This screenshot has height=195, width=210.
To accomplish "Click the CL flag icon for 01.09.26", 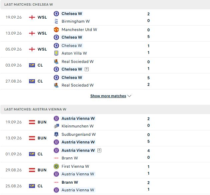I will click(32, 154).
